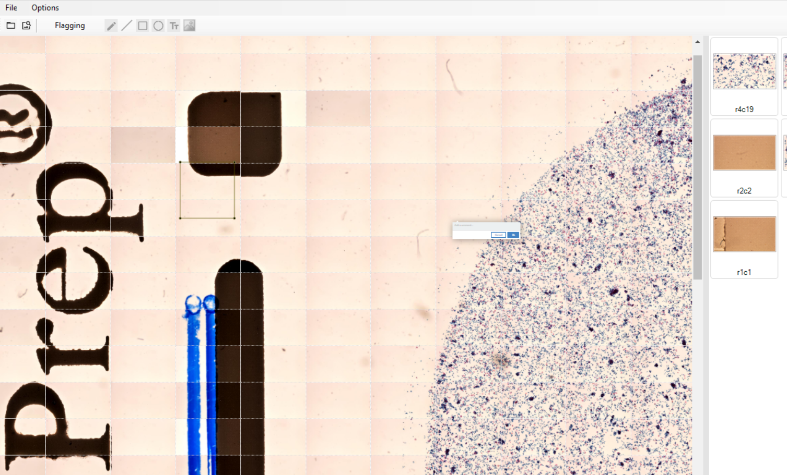Select the drawn rectangle annotation on canvas
787x475 pixels.
point(207,190)
